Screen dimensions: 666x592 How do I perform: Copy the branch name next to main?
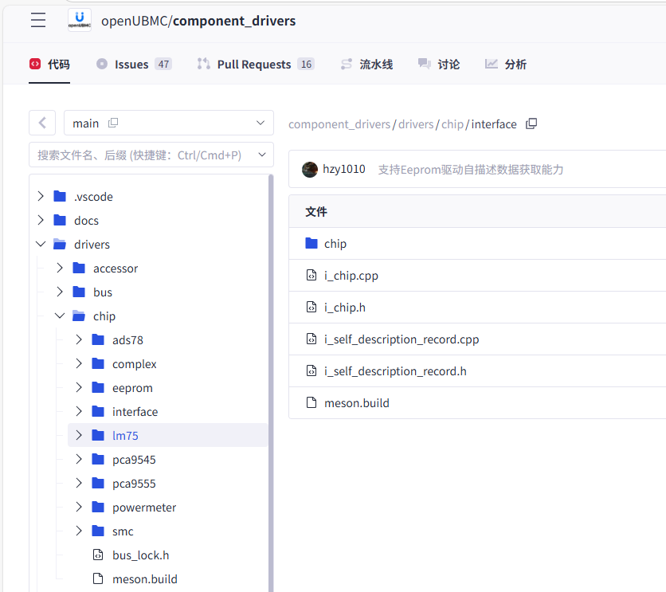(x=113, y=123)
